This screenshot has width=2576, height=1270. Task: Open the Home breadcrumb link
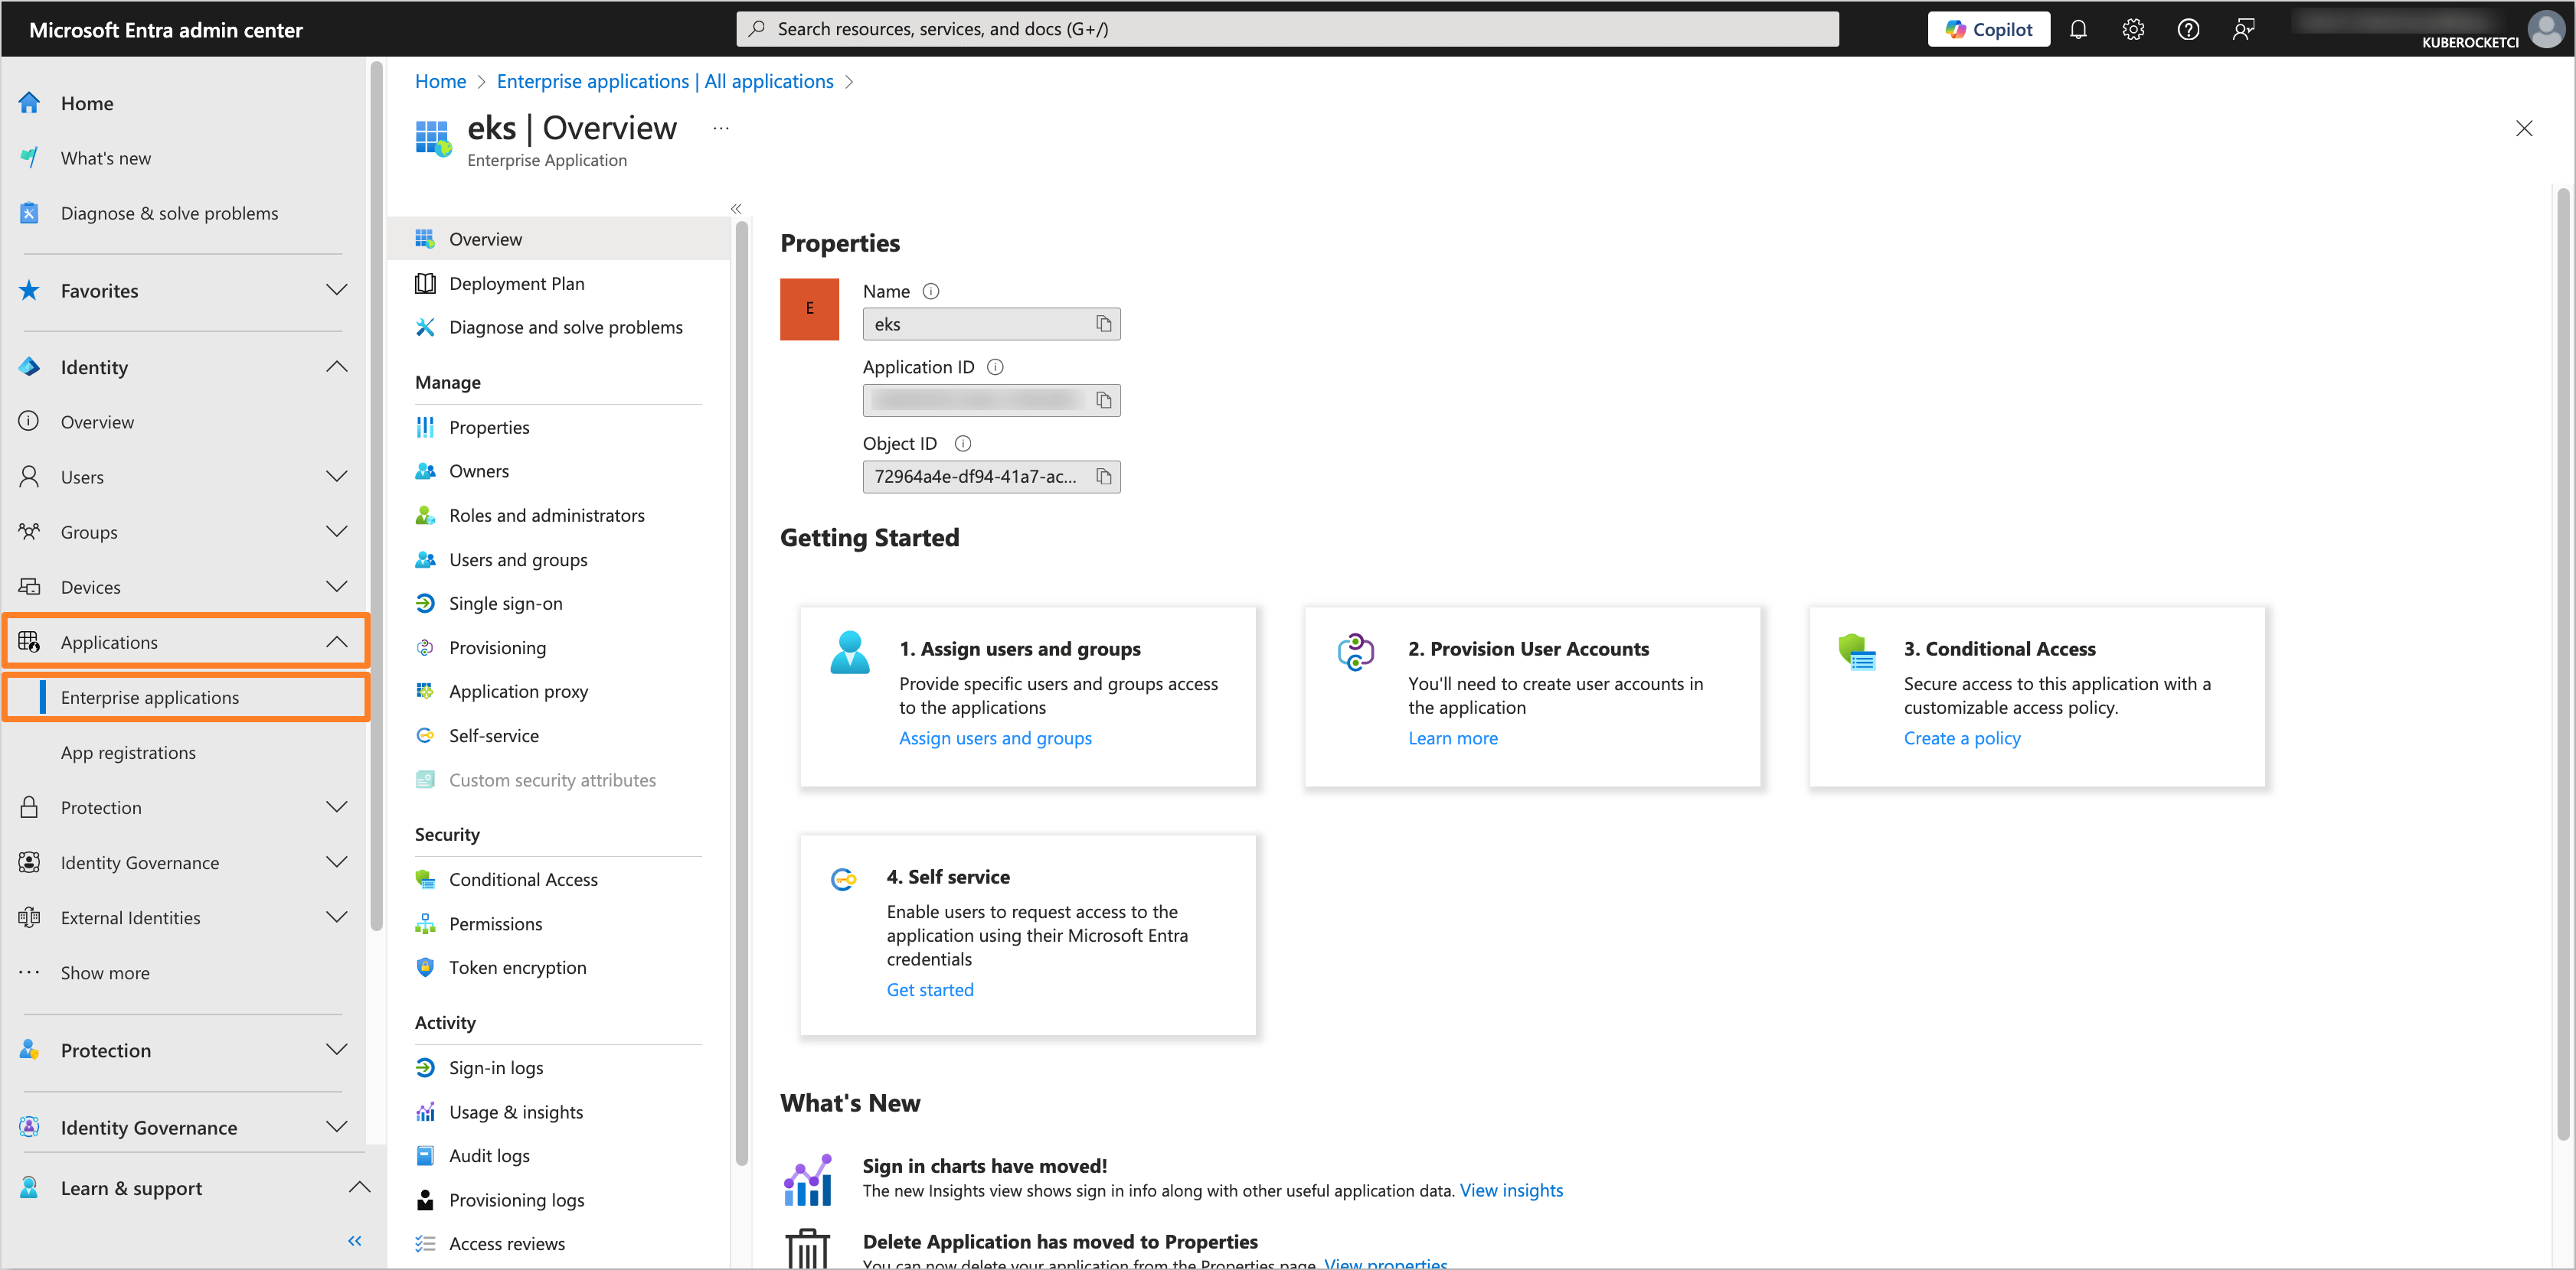pos(440,81)
